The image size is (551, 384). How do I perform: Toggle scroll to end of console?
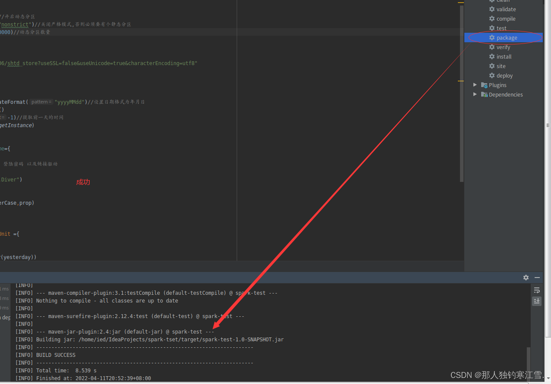[x=537, y=301]
